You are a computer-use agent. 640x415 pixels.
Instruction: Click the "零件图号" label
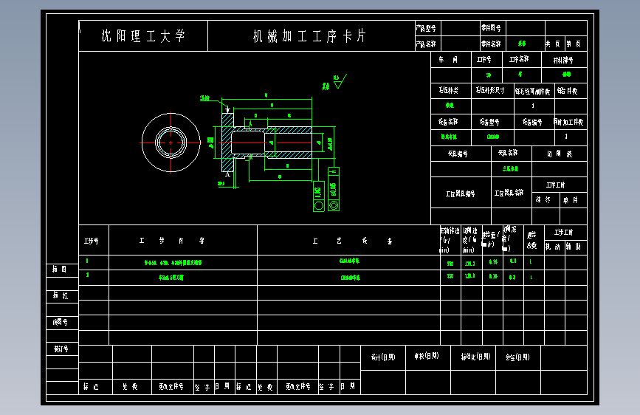click(x=491, y=28)
